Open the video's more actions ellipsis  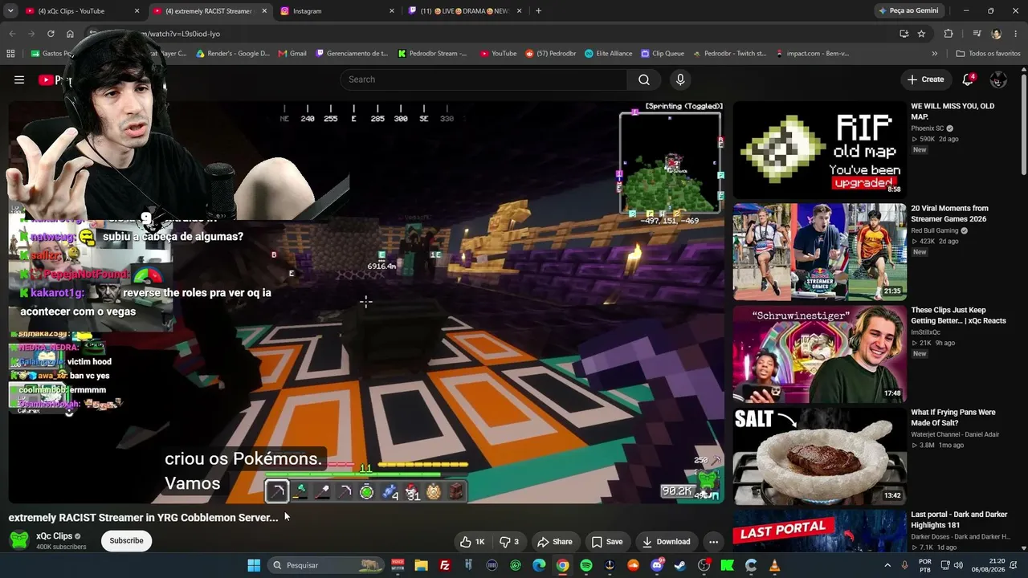tap(713, 542)
